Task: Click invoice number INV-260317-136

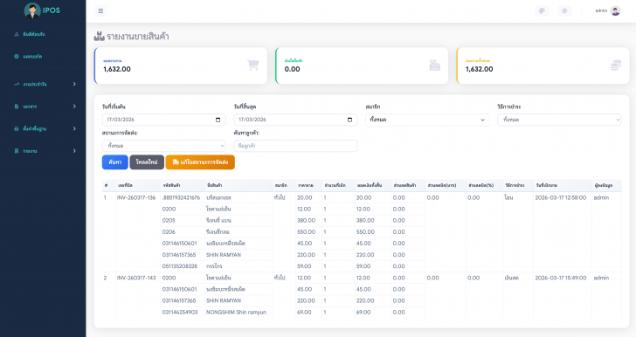Action: pyautogui.click(x=136, y=197)
